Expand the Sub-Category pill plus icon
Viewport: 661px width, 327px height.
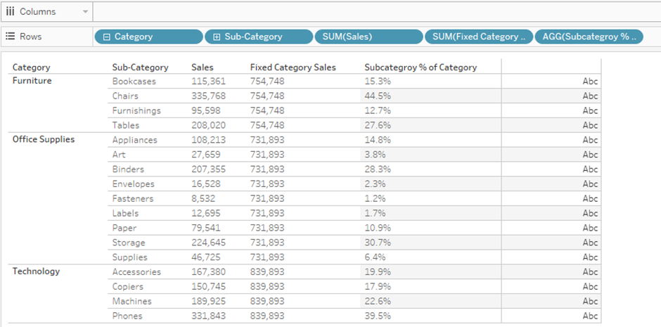pyautogui.click(x=217, y=37)
